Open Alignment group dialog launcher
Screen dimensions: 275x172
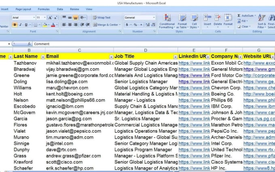120,31
